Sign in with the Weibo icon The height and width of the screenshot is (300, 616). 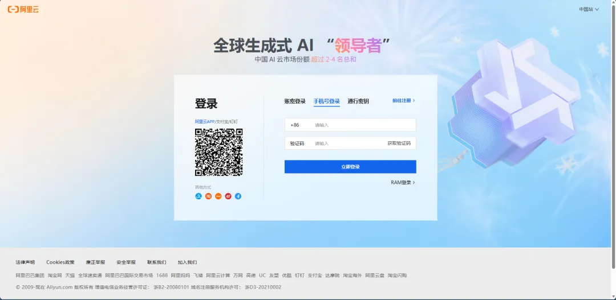pos(228,196)
